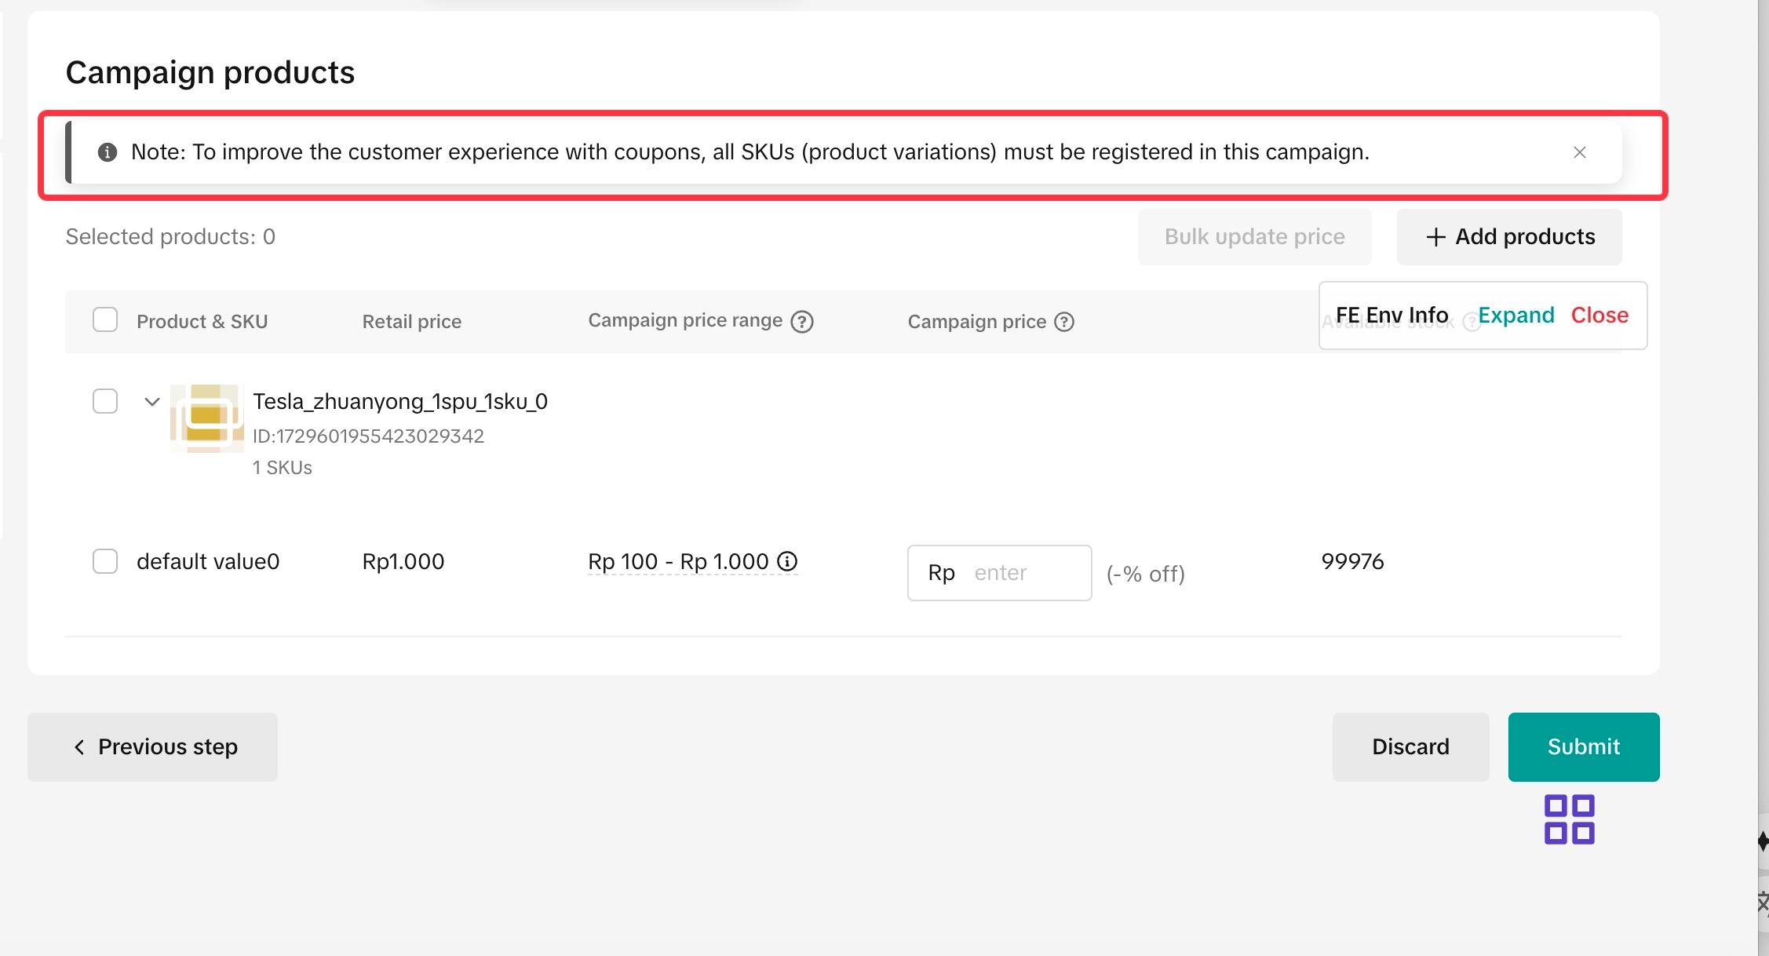The width and height of the screenshot is (1769, 956).
Task: Toggle select-all checkbox in table header
Action: (x=105, y=320)
